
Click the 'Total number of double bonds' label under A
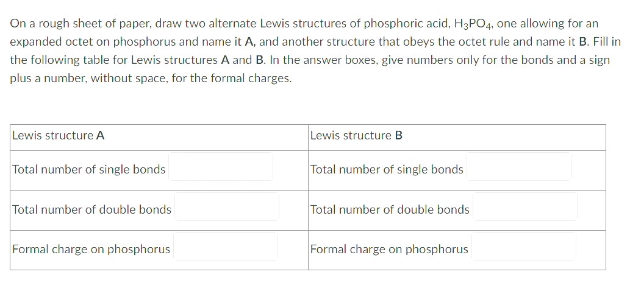[92, 209]
